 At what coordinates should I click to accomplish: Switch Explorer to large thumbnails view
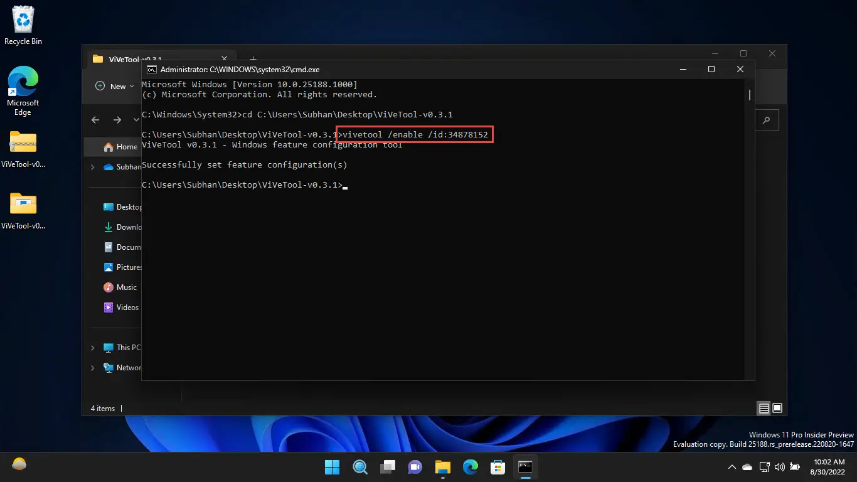[777, 409]
